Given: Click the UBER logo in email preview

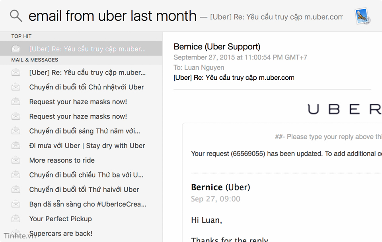Looking at the screenshot, I should [344, 109].
